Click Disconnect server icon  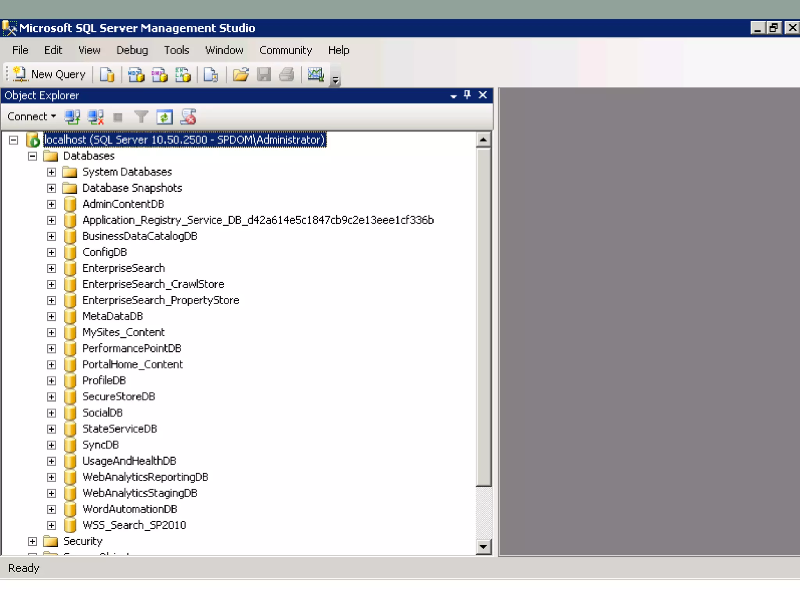tap(96, 117)
